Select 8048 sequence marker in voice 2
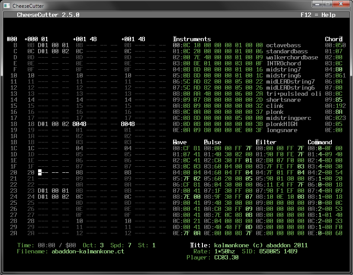Viewport: 353px width, 275px height. [x=79, y=124]
